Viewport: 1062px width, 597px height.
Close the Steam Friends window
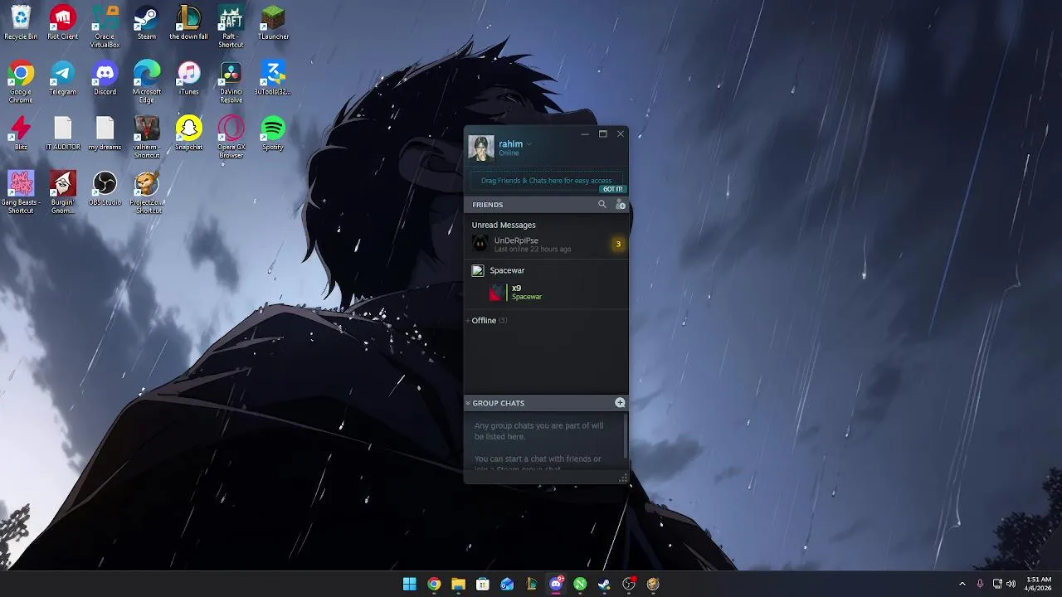621,133
